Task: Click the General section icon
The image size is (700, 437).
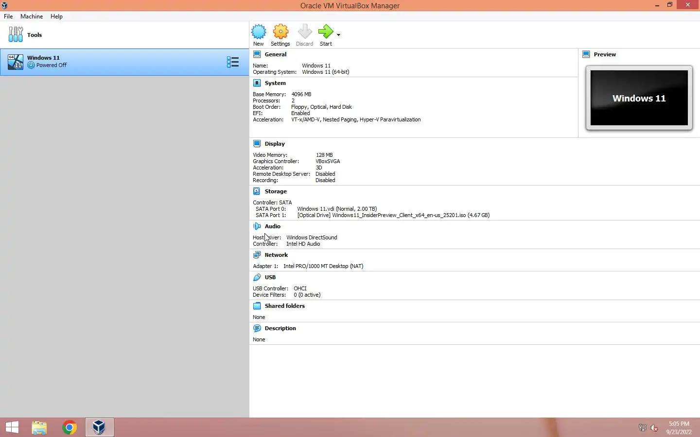Action: click(x=257, y=54)
